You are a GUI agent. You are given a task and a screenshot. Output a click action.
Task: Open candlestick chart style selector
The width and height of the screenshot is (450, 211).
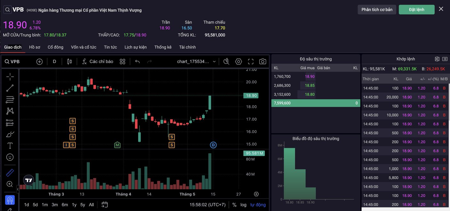click(x=69, y=61)
